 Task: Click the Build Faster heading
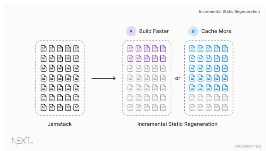tap(154, 31)
